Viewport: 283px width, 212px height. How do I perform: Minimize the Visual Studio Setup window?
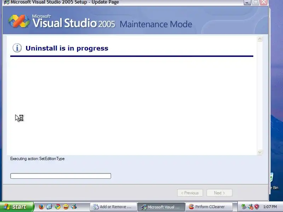click(x=247, y=2)
